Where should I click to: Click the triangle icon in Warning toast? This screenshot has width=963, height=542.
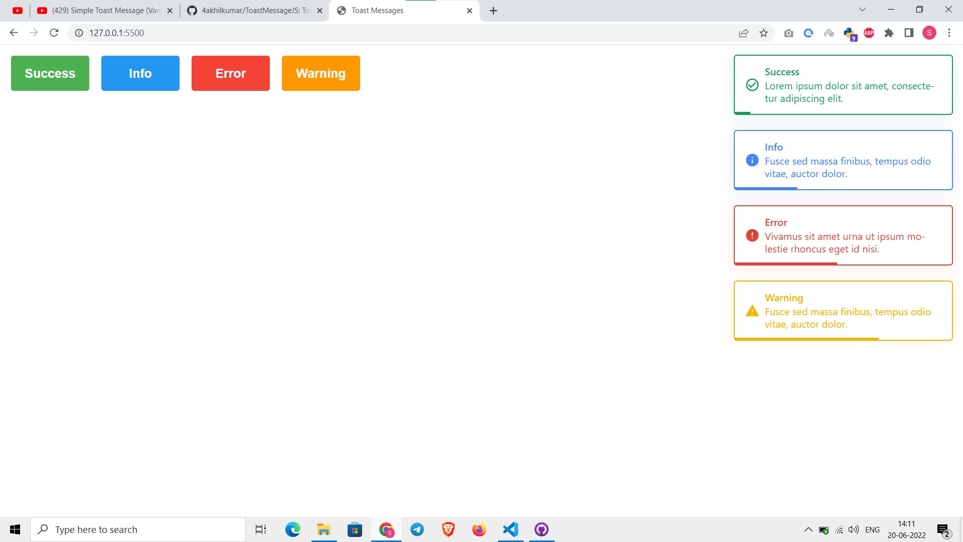coord(752,311)
